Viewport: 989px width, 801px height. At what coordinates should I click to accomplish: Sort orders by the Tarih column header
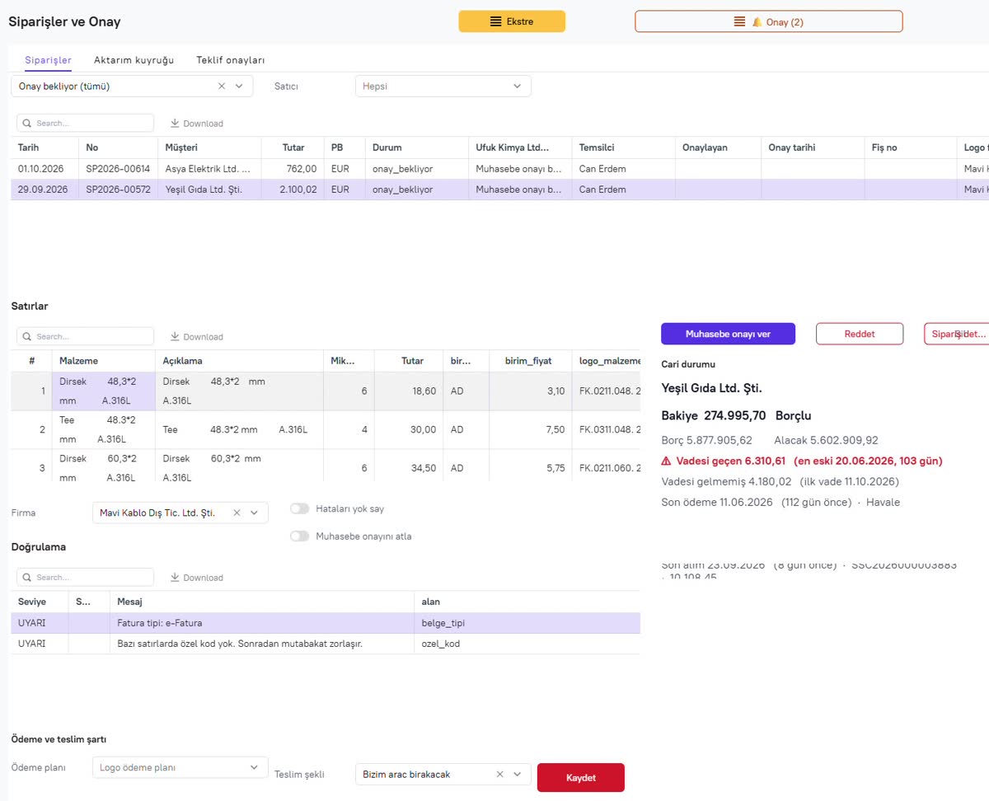coord(45,148)
